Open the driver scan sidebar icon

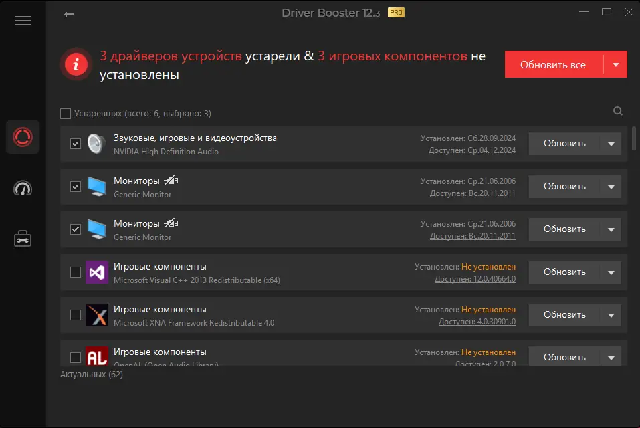click(23, 137)
